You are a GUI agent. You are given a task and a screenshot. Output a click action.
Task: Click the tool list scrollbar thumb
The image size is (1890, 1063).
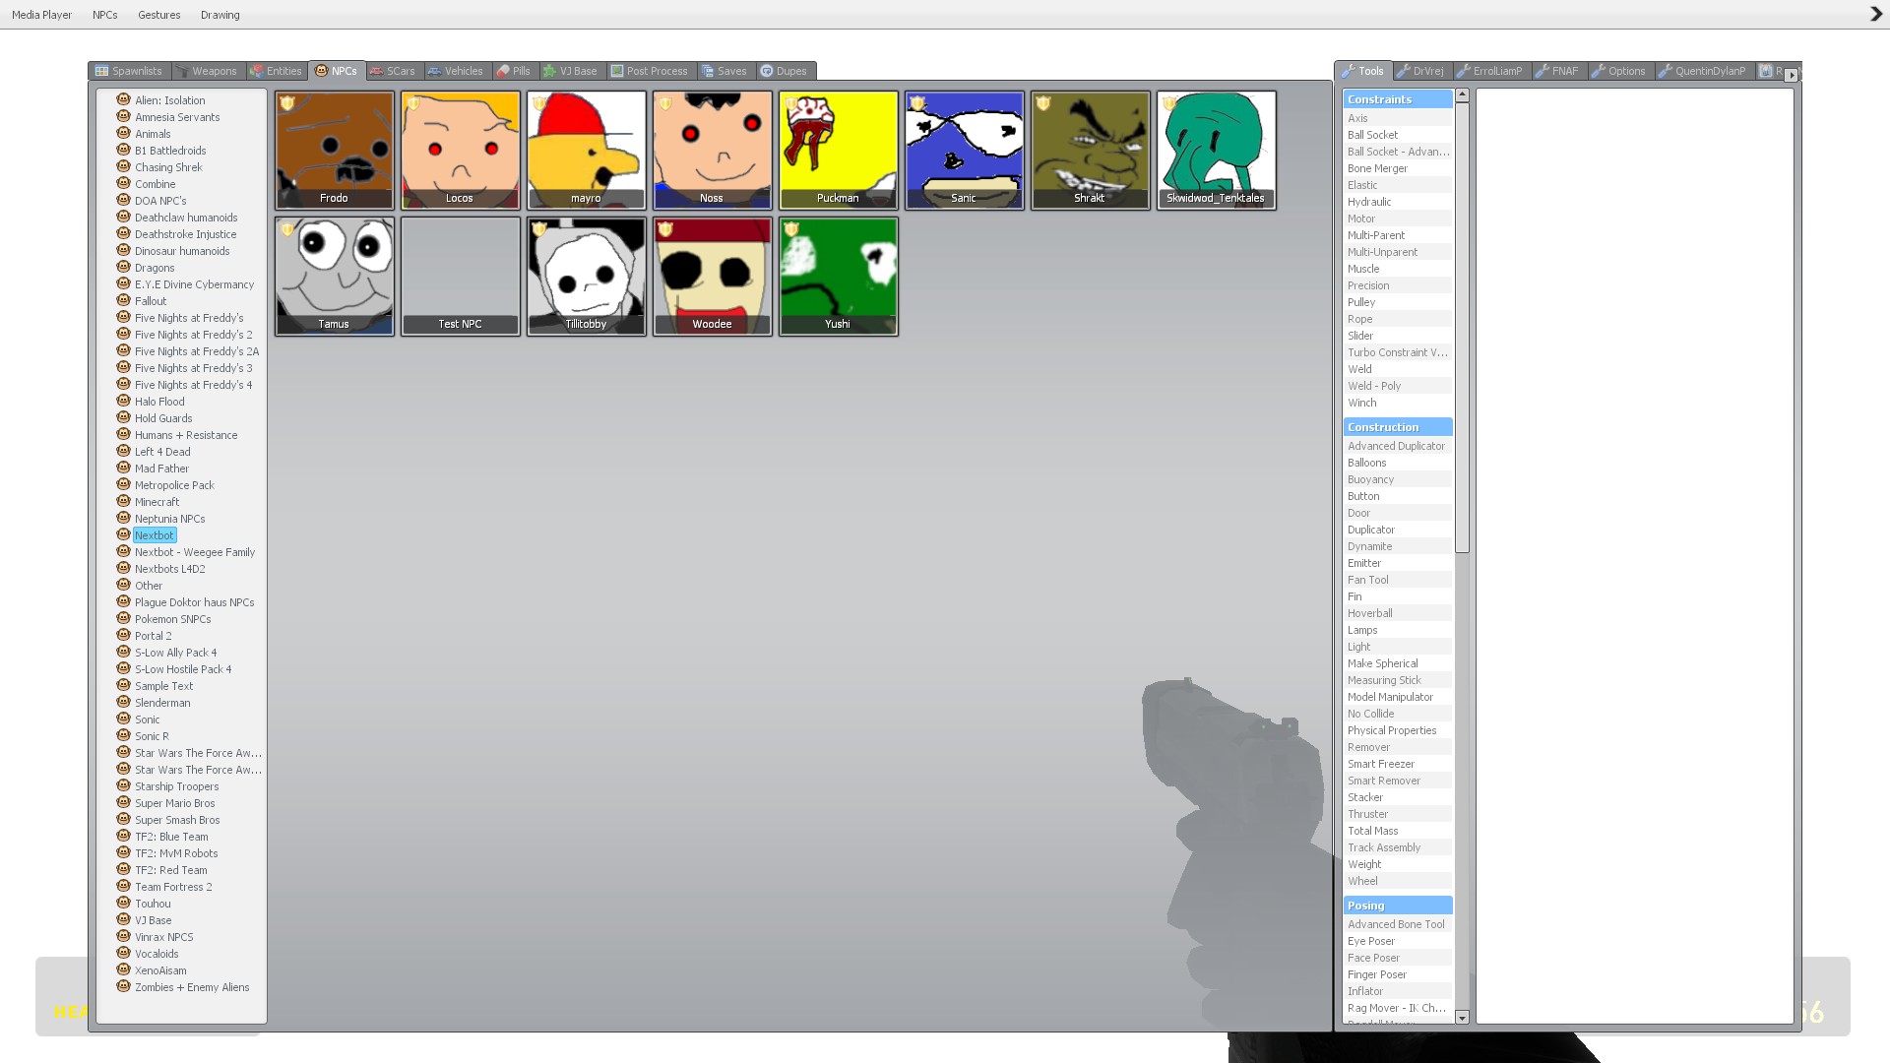pyautogui.click(x=1462, y=327)
